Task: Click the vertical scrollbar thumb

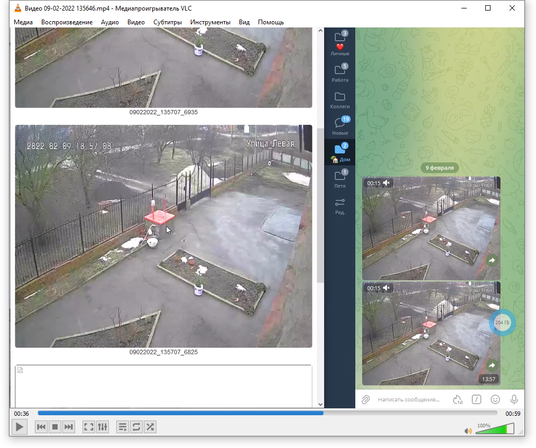Action: tap(320, 206)
